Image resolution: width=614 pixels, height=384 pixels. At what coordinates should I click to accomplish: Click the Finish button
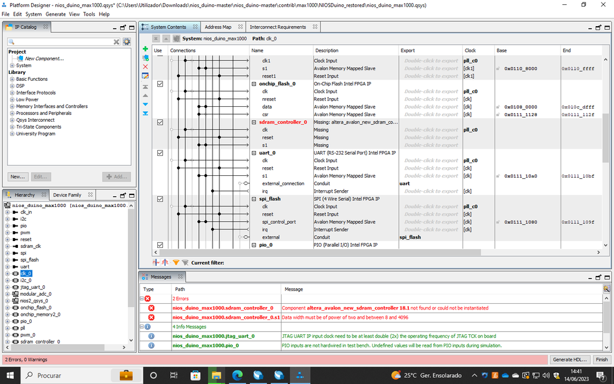(602, 359)
